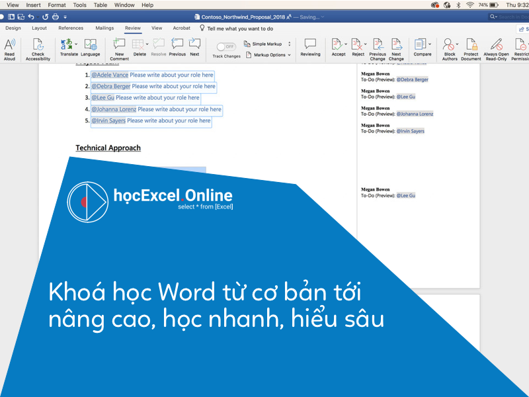Go to the Previous comment
This screenshot has height=397, width=529.
click(x=177, y=47)
